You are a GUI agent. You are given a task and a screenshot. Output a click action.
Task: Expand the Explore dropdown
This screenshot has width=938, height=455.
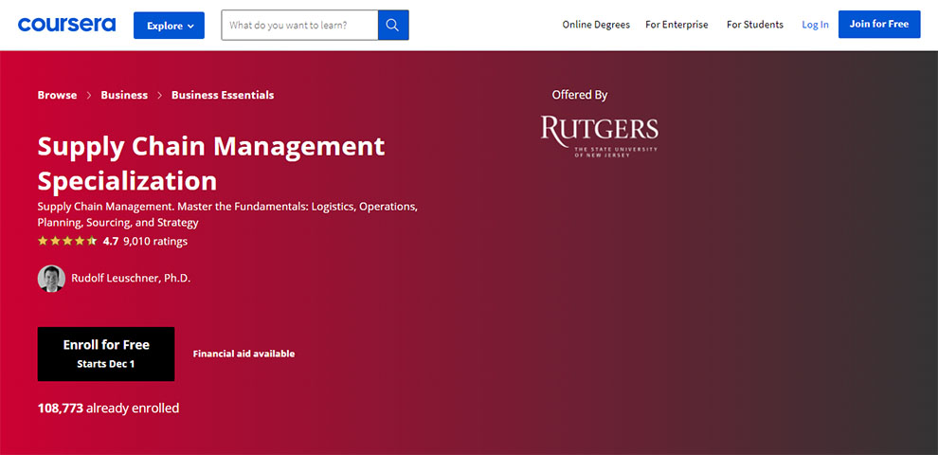click(169, 26)
